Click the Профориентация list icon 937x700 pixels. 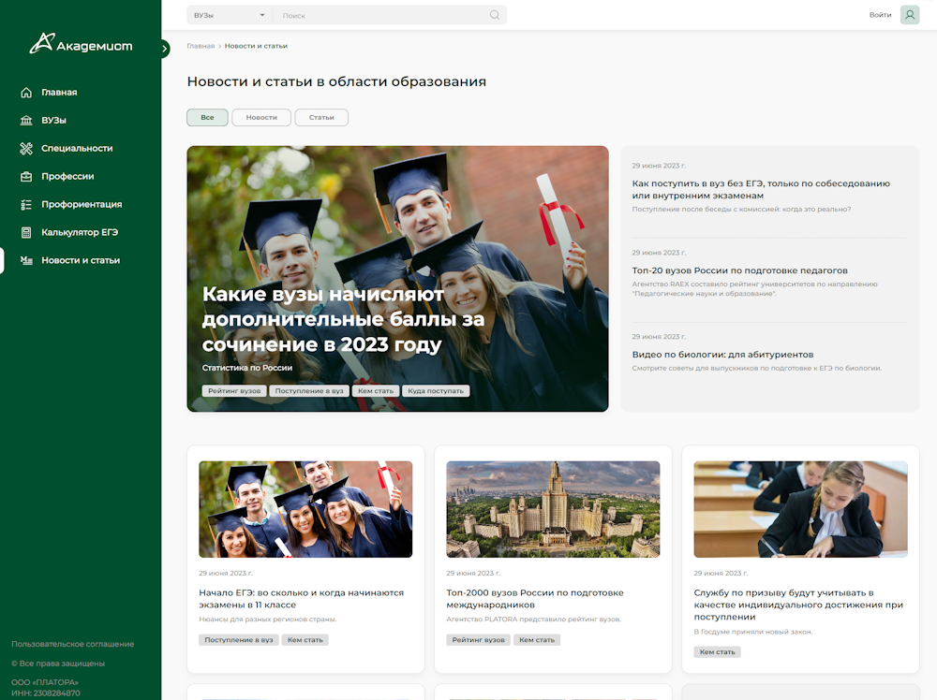pyautogui.click(x=26, y=205)
